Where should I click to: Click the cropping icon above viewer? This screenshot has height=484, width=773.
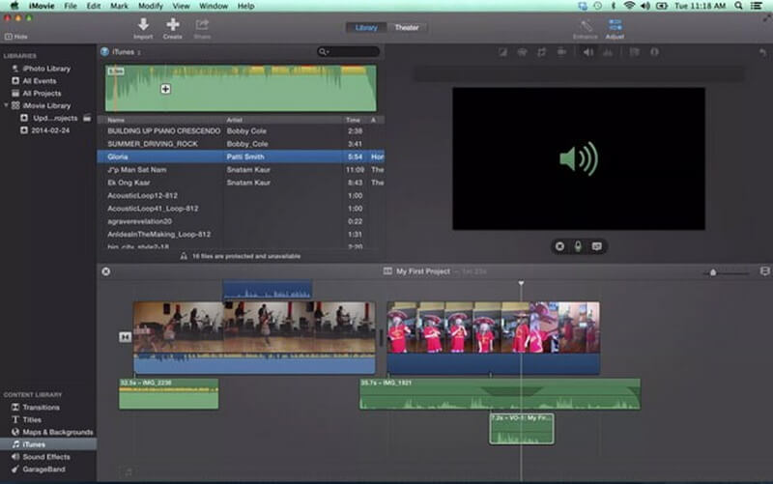(x=541, y=52)
